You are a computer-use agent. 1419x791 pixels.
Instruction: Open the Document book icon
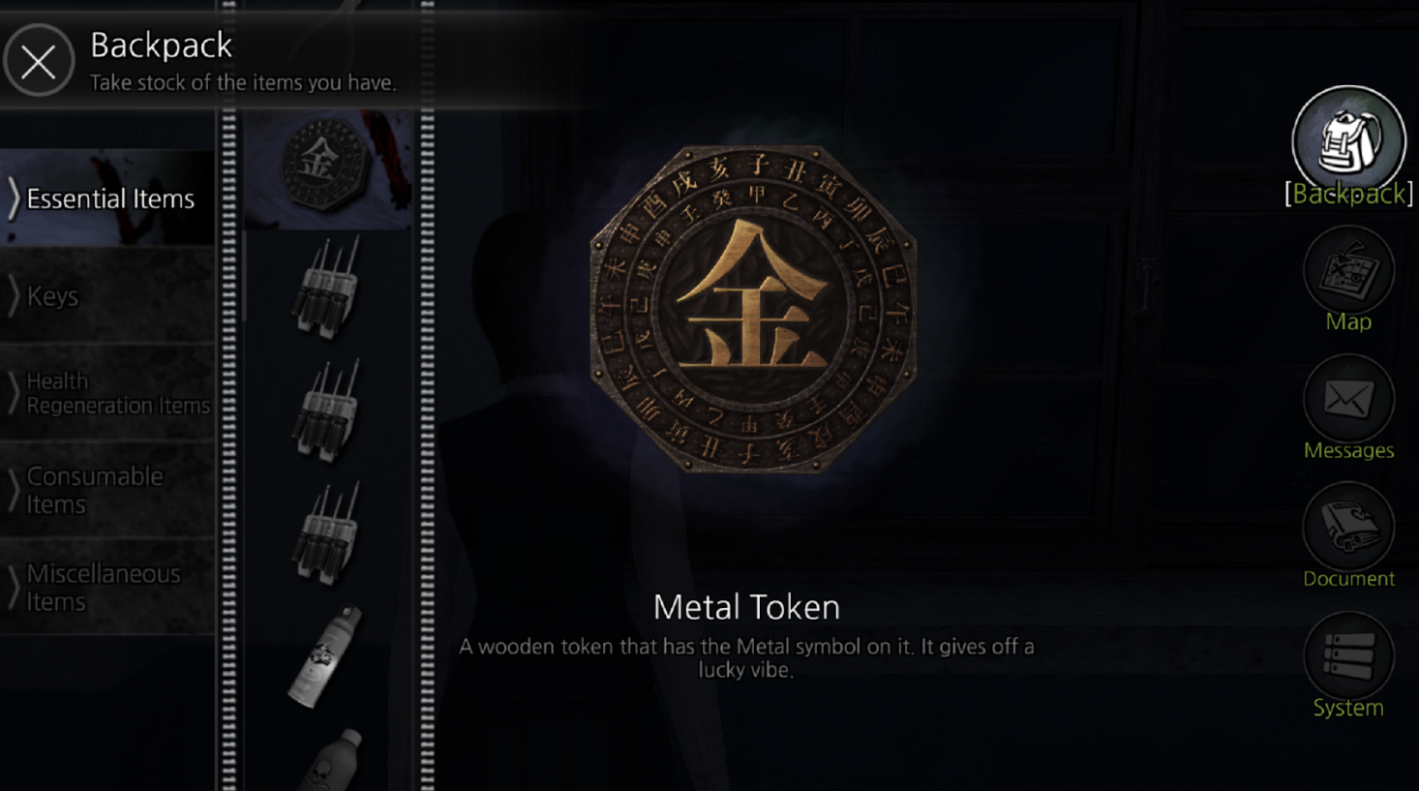(1348, 528)
